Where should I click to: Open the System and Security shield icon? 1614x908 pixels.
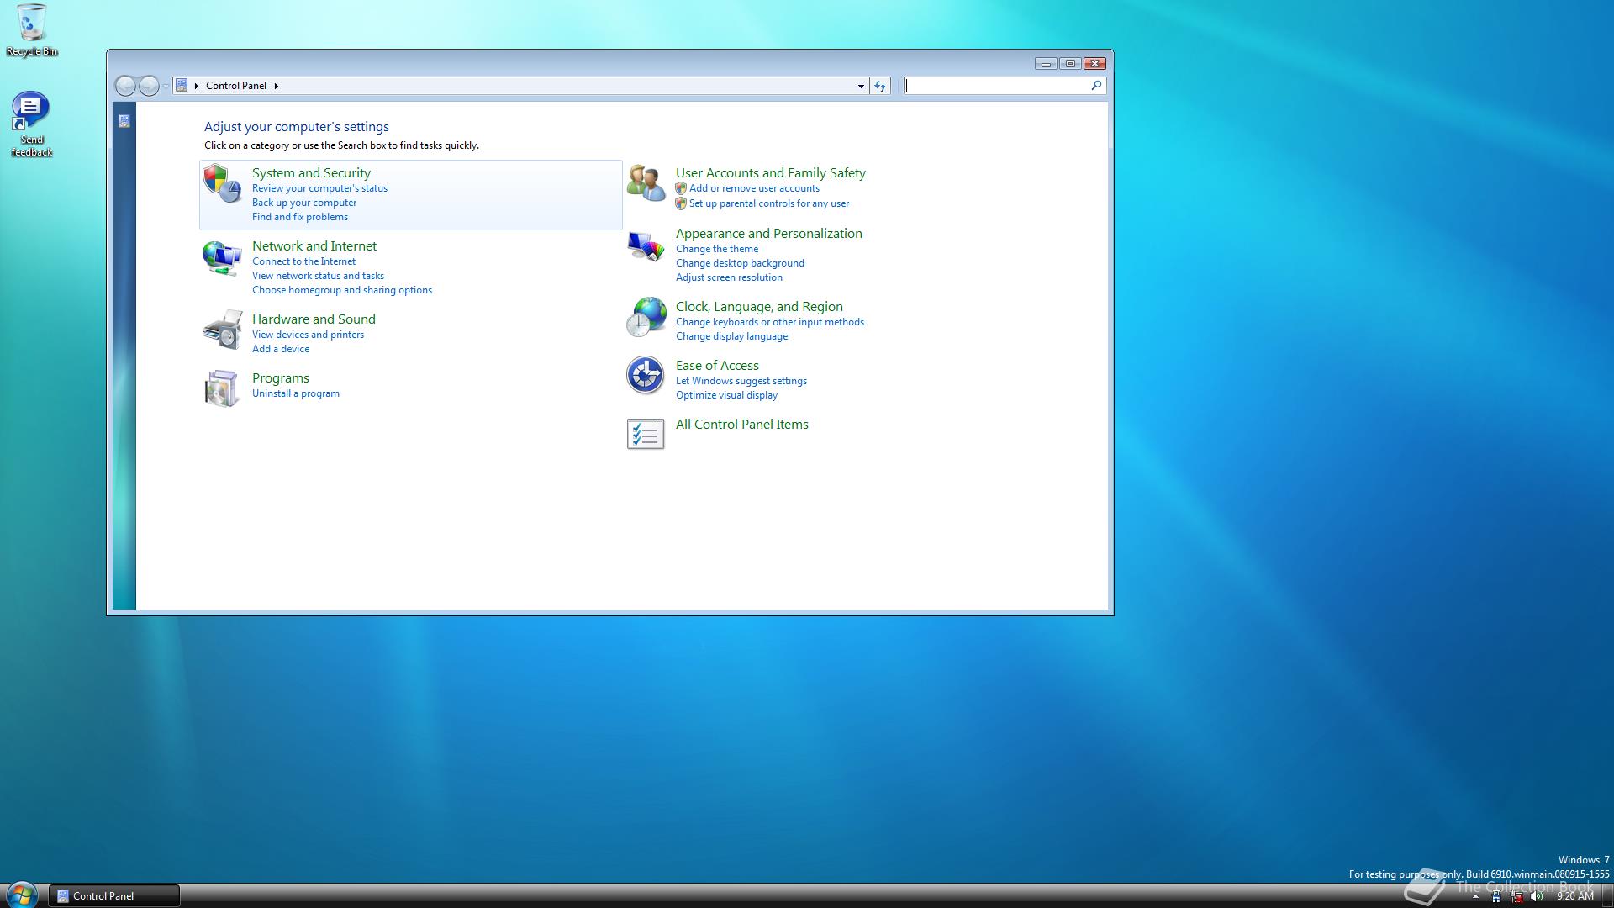tap(222, 183)
